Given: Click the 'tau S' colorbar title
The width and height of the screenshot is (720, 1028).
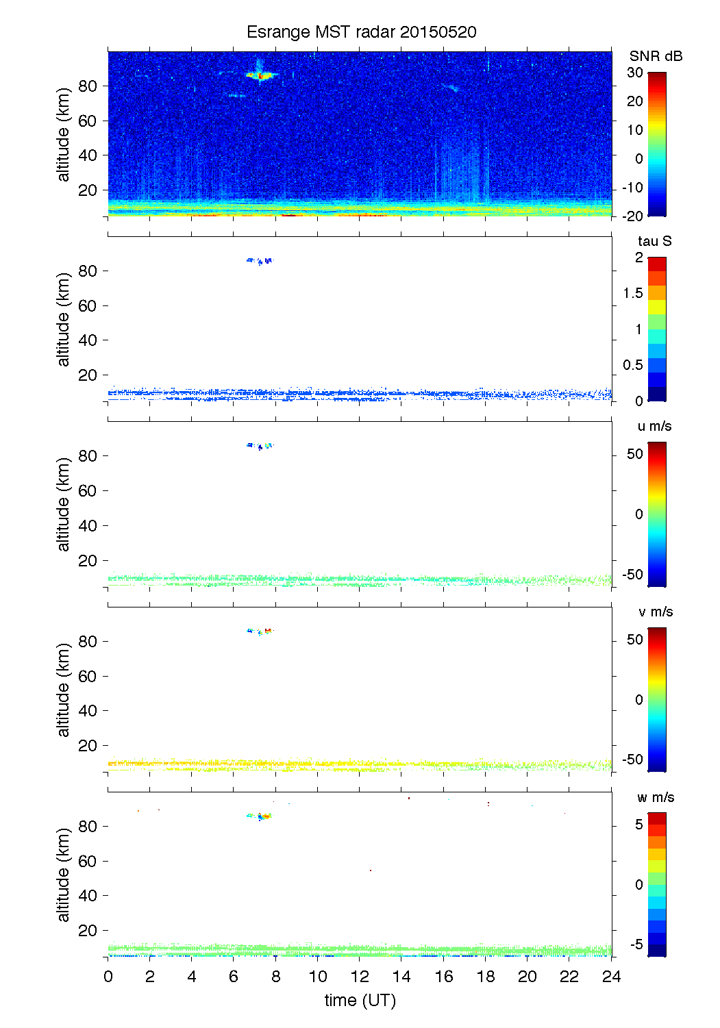Looking at the screenshot, I should click(654, 241).
